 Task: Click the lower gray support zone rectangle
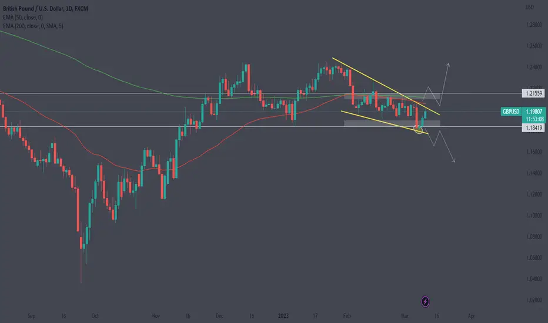[x=392, y=123]
